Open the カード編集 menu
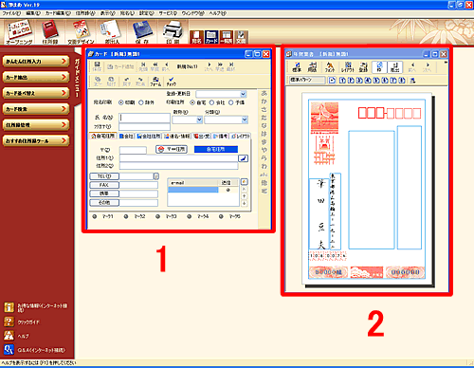This screenshot has height=368, width=474. [x=58, y=13]
